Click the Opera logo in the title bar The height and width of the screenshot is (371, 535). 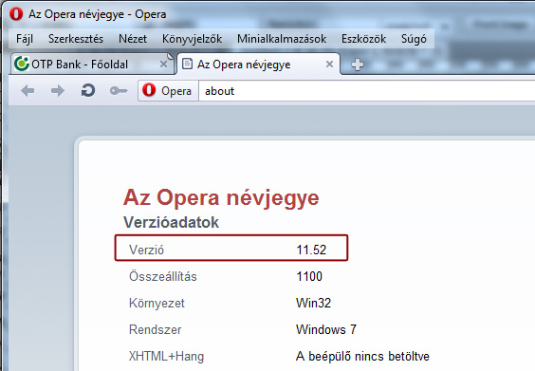coord(16,14)
